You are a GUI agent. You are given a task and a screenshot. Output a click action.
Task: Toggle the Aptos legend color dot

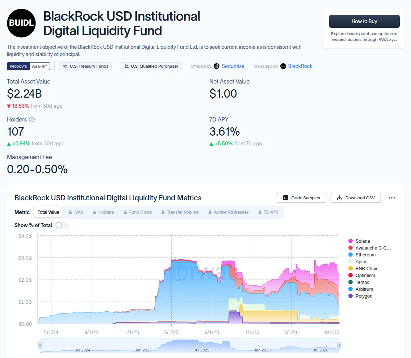[351, 262]
